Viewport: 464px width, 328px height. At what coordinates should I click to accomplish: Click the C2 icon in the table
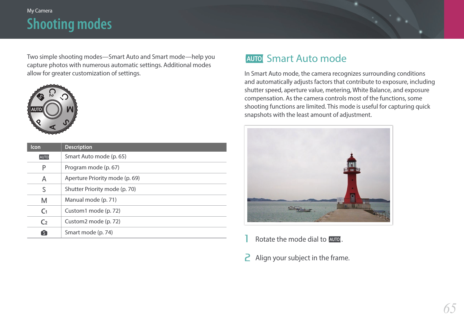click(44, 222)
